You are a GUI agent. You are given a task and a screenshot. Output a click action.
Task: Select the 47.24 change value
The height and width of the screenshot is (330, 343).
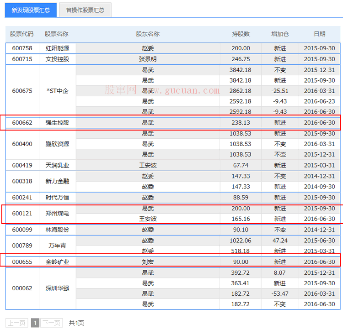click(x=280, y=241)
